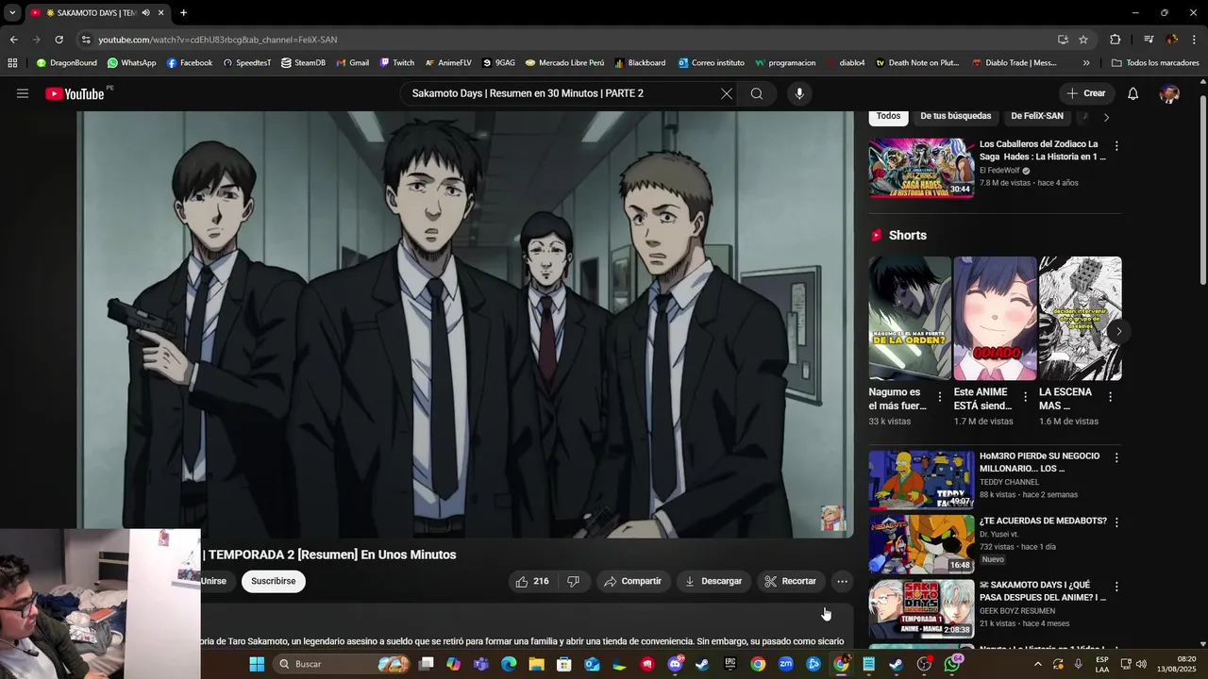Open the Mercado Libre Perú bookmark

[564, 63]
